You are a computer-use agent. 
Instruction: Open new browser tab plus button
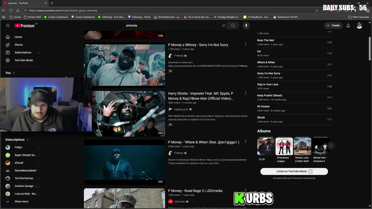click(x=52, y=3)
